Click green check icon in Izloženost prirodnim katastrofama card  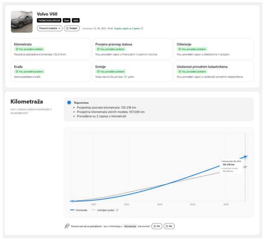(179, 72)
